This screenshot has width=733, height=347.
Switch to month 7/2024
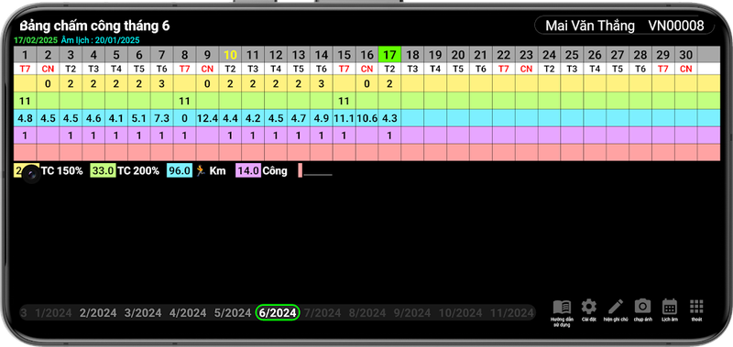323,313
